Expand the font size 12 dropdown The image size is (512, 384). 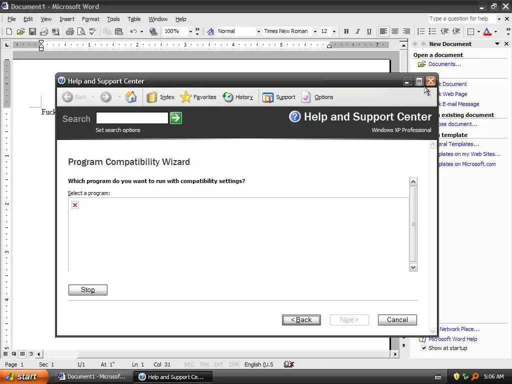(x=334, y=31)
